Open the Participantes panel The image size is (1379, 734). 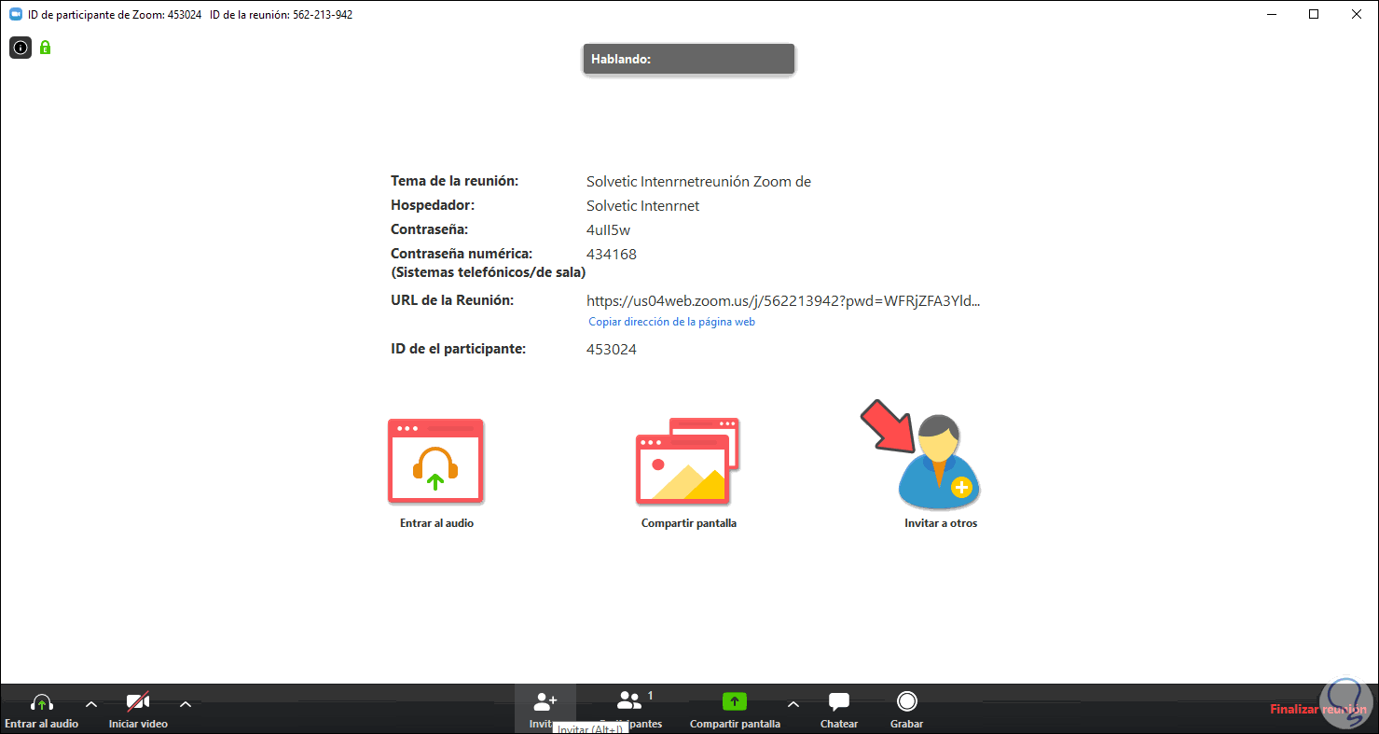632,709
